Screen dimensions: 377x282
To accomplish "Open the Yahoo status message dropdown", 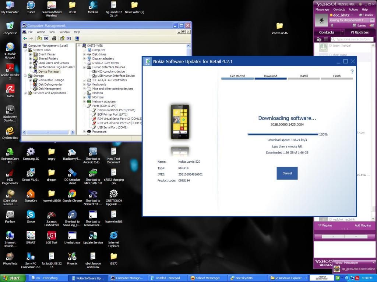I will coord(371,20).
